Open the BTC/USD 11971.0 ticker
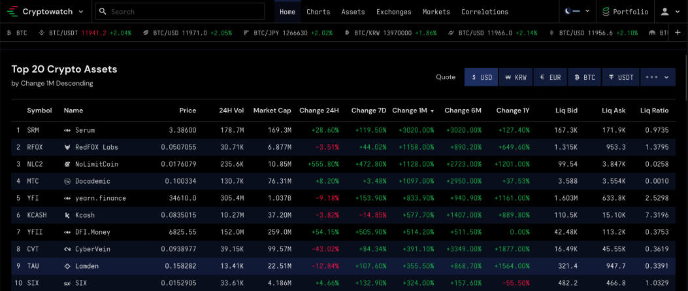The image size is (688, 291). 188,33
